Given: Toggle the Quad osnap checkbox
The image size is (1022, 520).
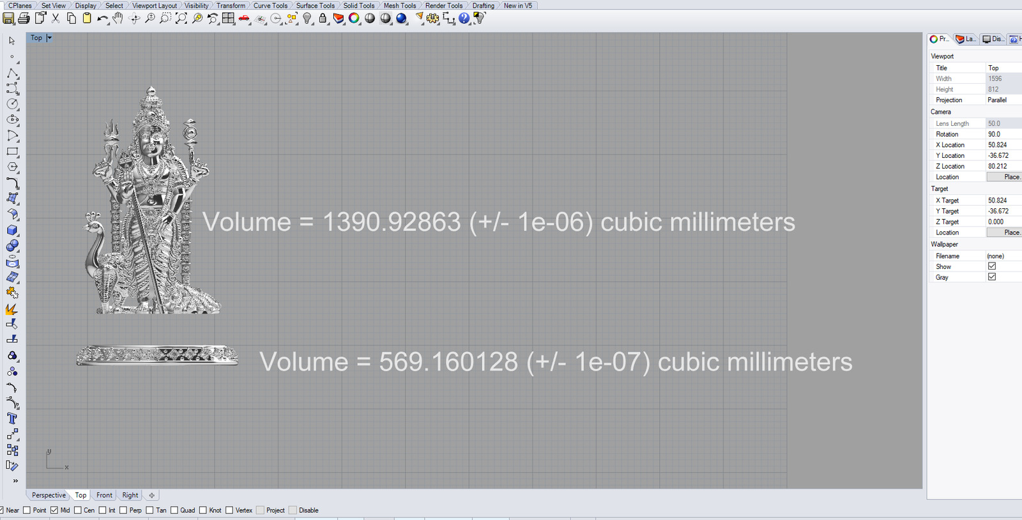Looking at the screenshot, I should coord(174,510).
